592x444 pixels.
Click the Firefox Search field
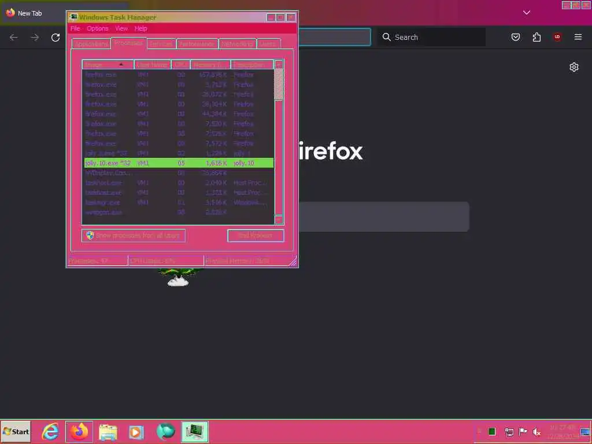(x=432, y=37)
